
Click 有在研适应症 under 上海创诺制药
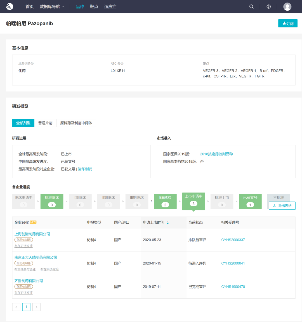pyautogui.click(x=23, y=246)
